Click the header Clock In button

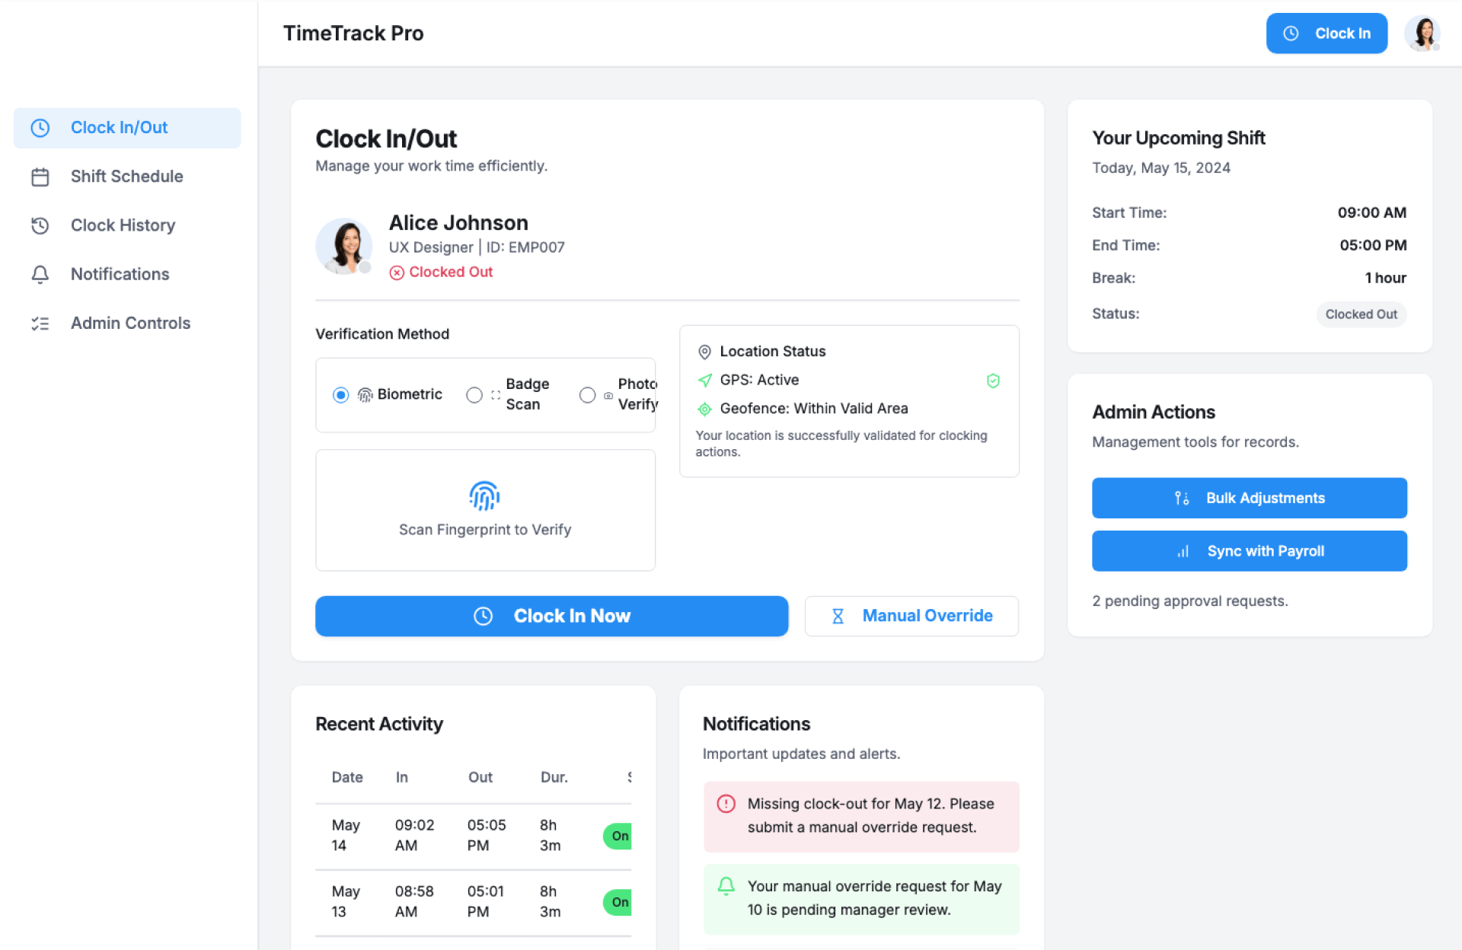(1326, 33)
